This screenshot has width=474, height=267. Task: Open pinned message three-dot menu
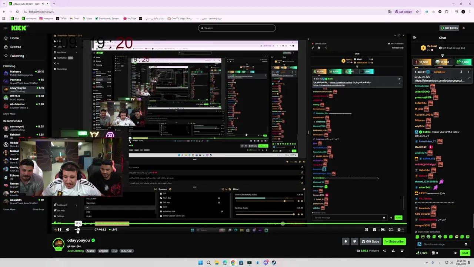tap(468, 72)
